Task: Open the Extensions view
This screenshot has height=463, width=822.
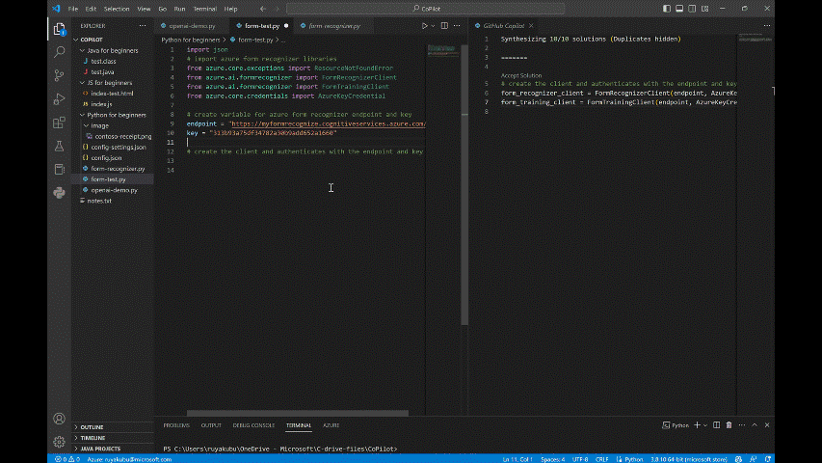Action: 59,122
